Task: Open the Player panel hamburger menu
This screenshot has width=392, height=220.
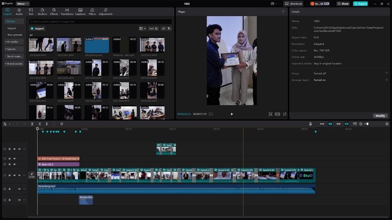Action: (283, 11)
